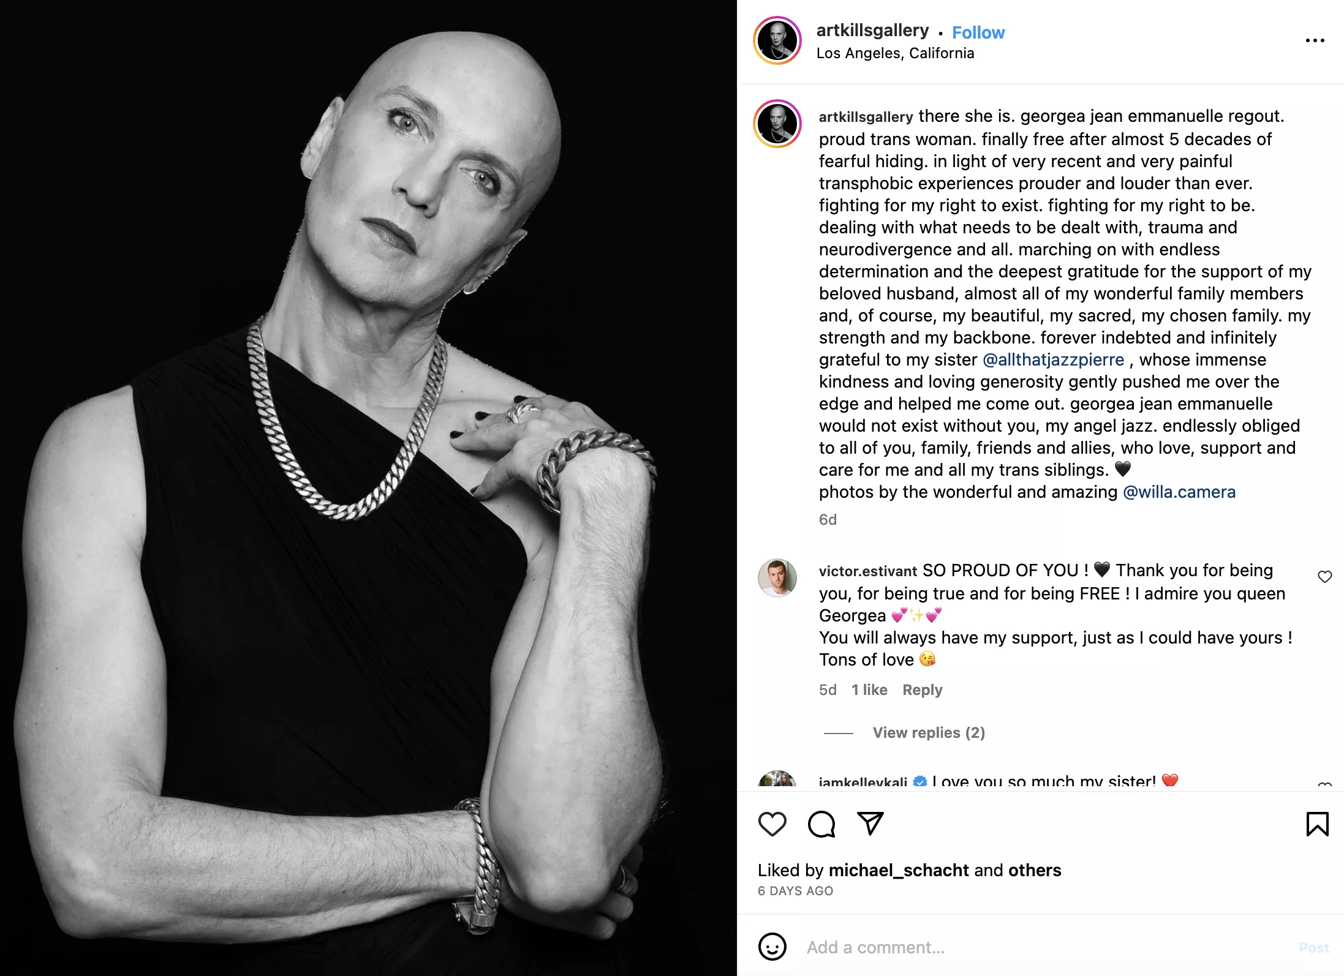
Task: Click the Add a comment field
Action: (1041, 947)
